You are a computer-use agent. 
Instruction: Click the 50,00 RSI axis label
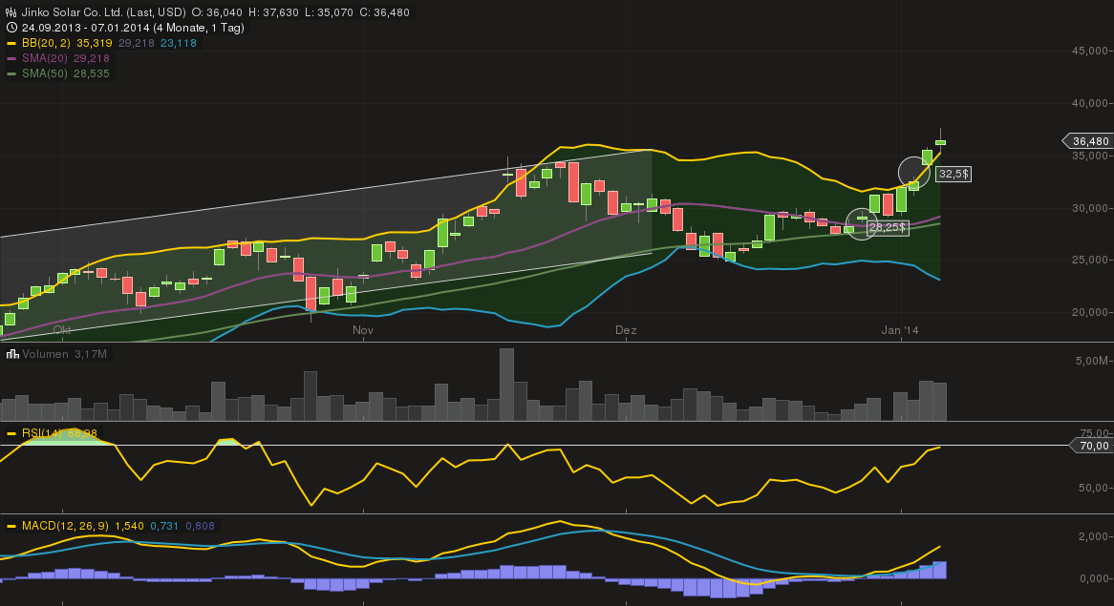coord(1094,489)
